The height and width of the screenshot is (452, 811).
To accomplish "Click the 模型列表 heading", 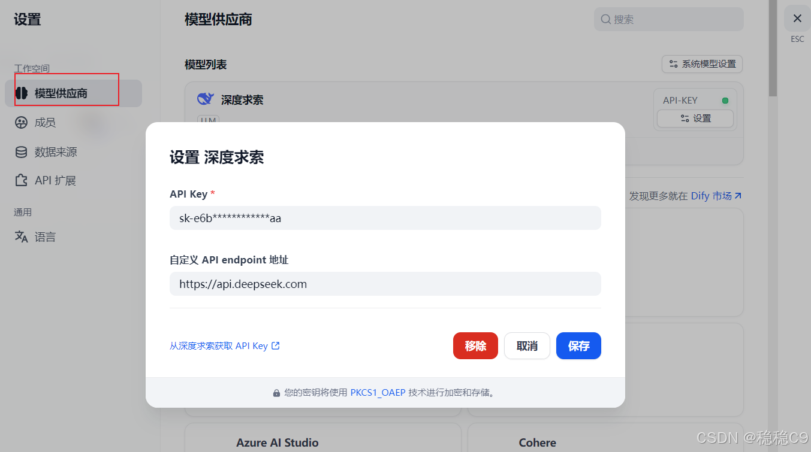I will tap(206, 64).
